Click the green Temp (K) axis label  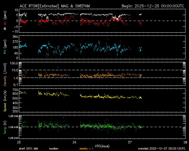coord(5,127)
